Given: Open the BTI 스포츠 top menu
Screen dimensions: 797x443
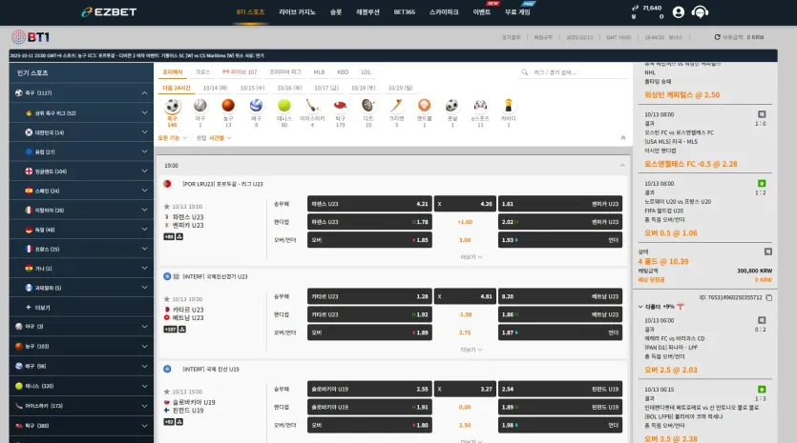Looking at the screenshot, I should coord(251,12).
